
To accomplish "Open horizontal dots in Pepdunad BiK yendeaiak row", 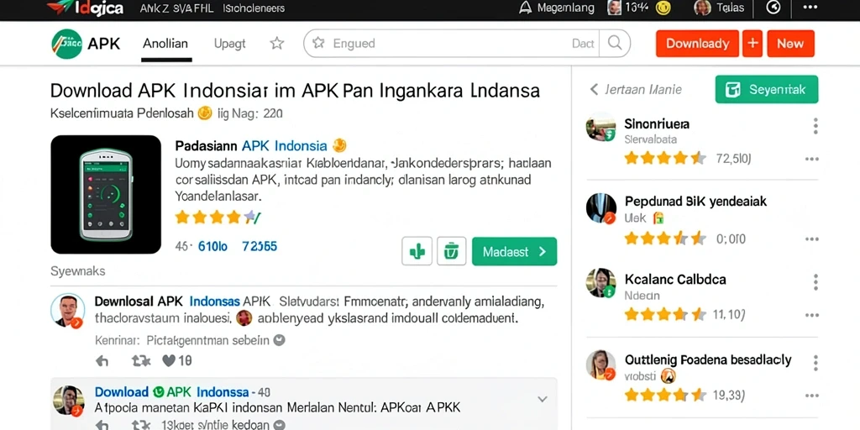I will pyautogui.click(x=812, y=239).
